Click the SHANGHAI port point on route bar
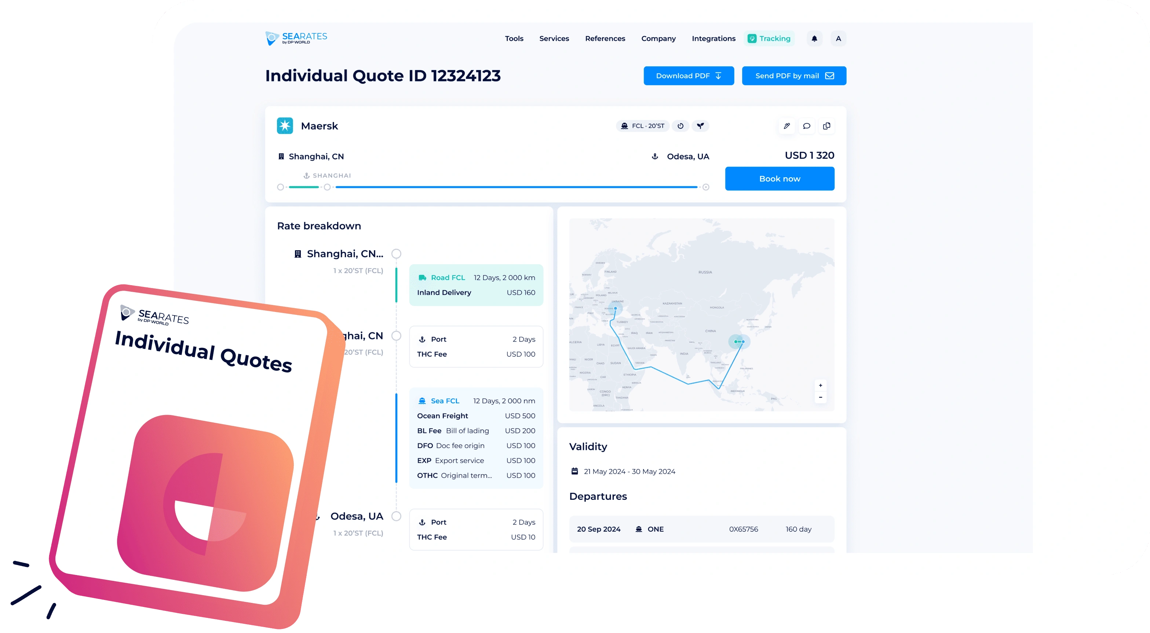Screen dimensions: 1150x633 (327, 187)
